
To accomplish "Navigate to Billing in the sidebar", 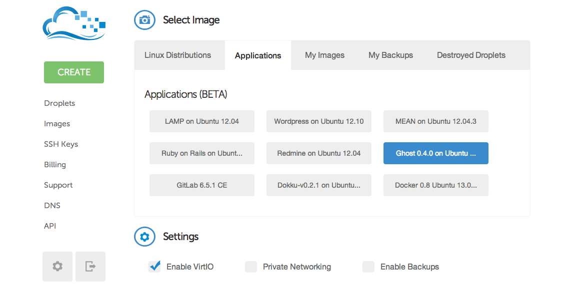I will [55, 165].
